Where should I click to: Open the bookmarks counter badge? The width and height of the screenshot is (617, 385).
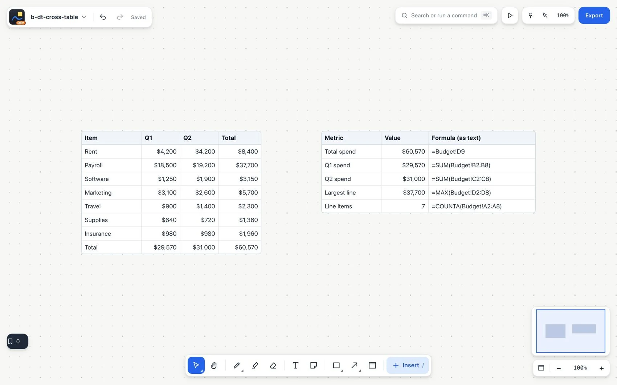tap(17, 341)
